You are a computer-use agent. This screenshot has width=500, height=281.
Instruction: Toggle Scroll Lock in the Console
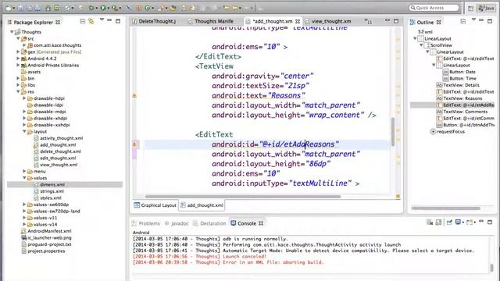tap(438, 222)
